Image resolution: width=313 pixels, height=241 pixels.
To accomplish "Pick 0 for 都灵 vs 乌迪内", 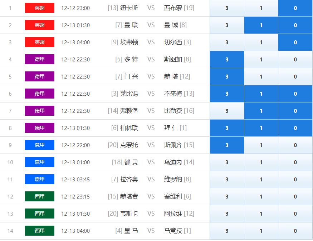I will pos(295,162).
